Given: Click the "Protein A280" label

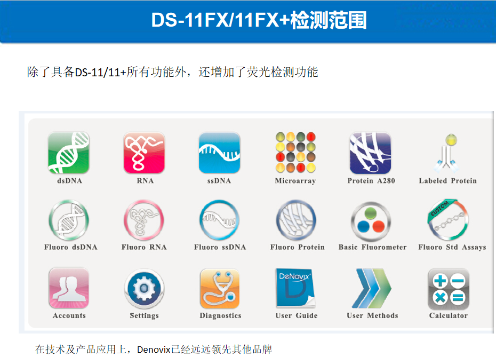Looking at the screenshot, I should [x=371, y=181].
